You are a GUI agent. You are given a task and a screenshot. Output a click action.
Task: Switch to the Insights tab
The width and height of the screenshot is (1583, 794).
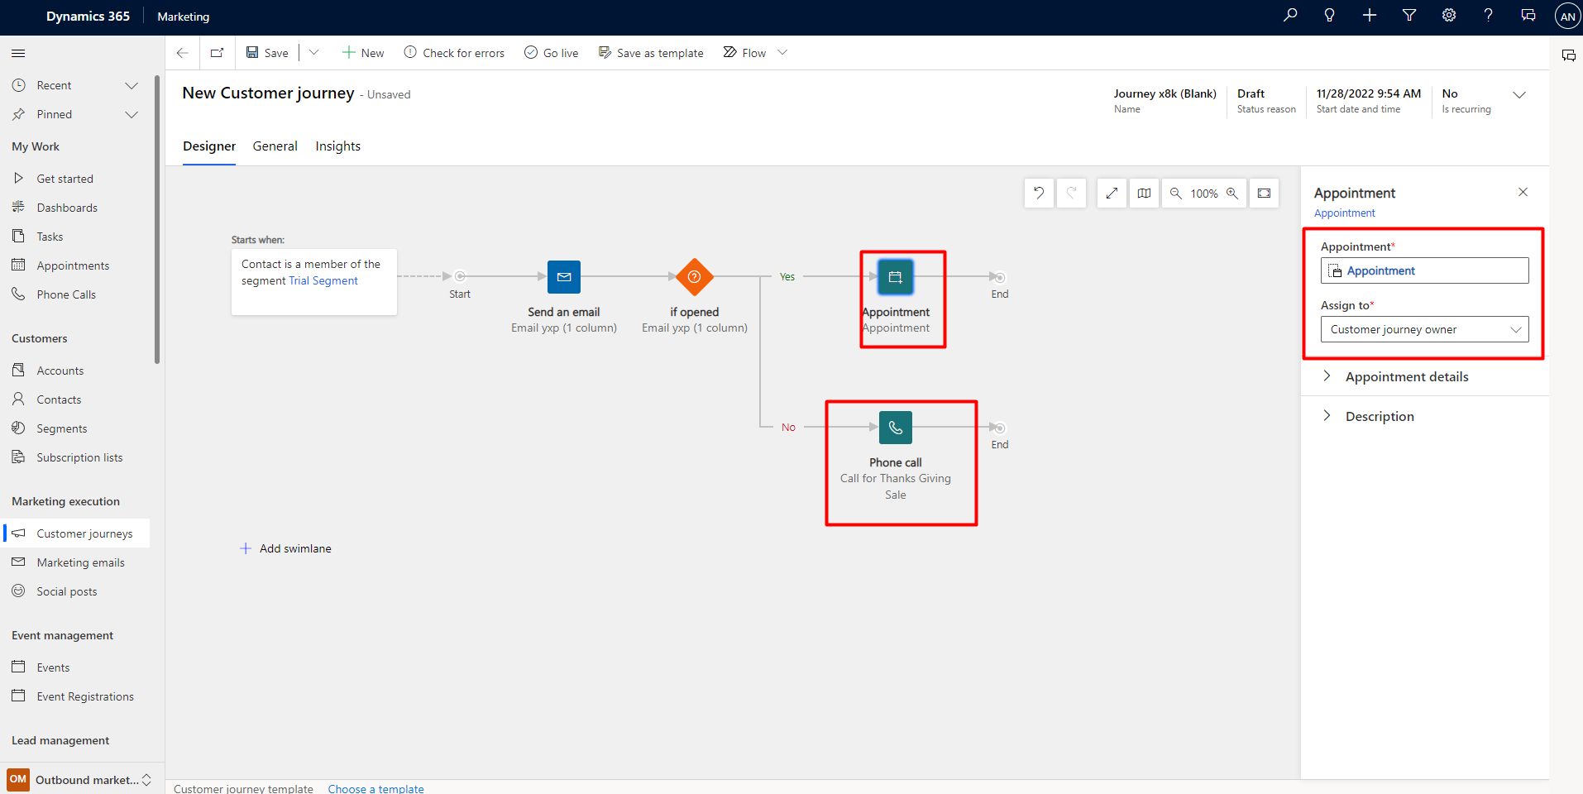click(x=337, y=146)
